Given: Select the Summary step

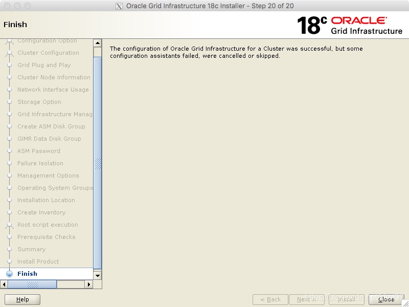Looking at the screenshot, I should click(32, 249).
